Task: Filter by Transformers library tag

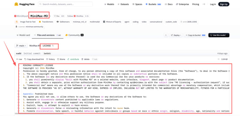Action: [x=46, y=22]
